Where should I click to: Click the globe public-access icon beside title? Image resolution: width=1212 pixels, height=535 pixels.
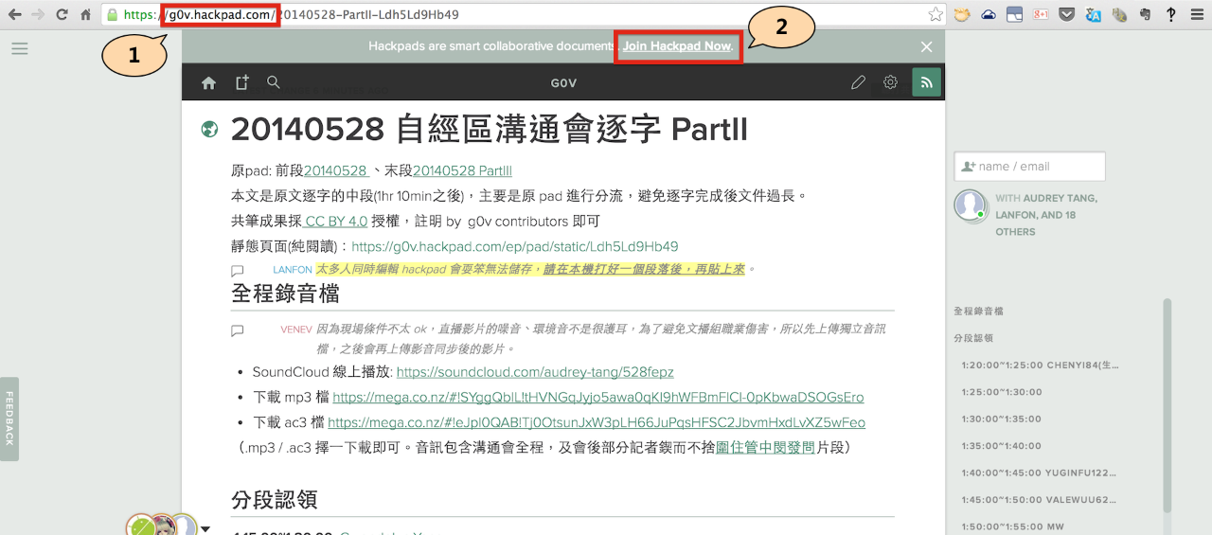pyautogui.click(x=210, y=130)
